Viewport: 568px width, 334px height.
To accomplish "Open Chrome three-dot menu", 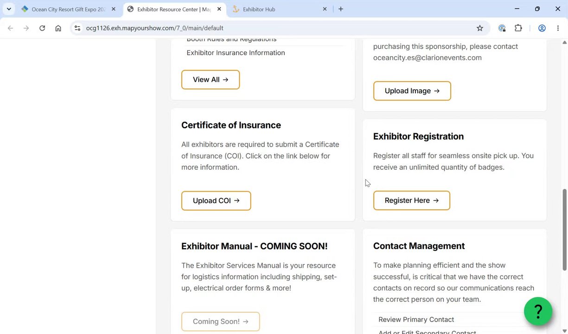I will click(558, 28).
